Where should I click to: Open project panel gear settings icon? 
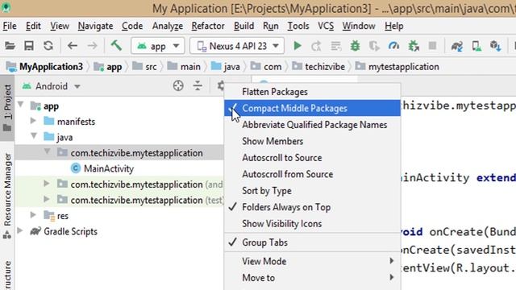(x=221, y=86)
